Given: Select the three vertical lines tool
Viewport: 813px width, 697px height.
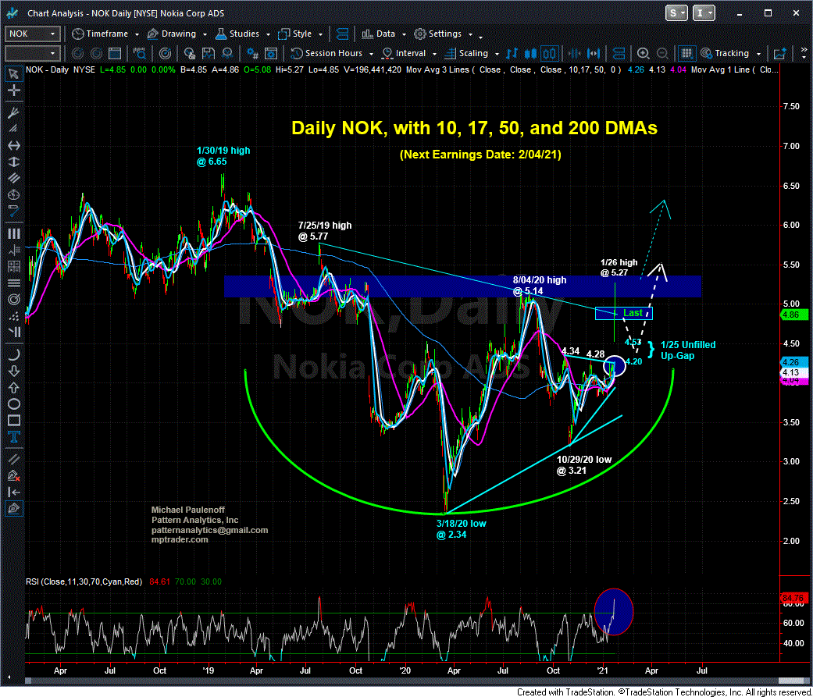Looking at the screenshot, I should coord(13,233).
